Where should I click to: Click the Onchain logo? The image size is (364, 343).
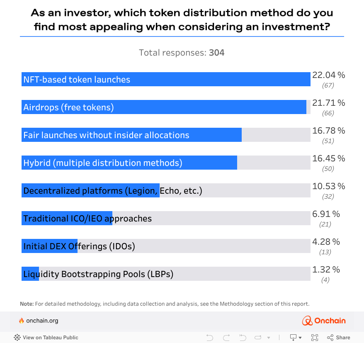coord(323,321)
